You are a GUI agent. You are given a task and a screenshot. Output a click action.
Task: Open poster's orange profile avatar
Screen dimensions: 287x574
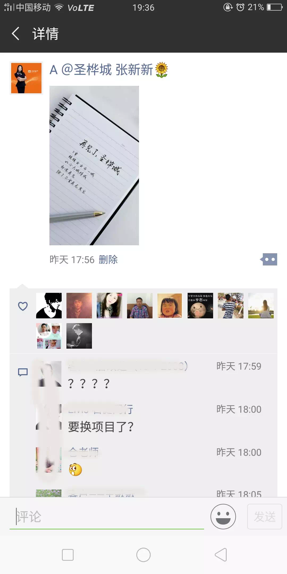tap(26, 78)
